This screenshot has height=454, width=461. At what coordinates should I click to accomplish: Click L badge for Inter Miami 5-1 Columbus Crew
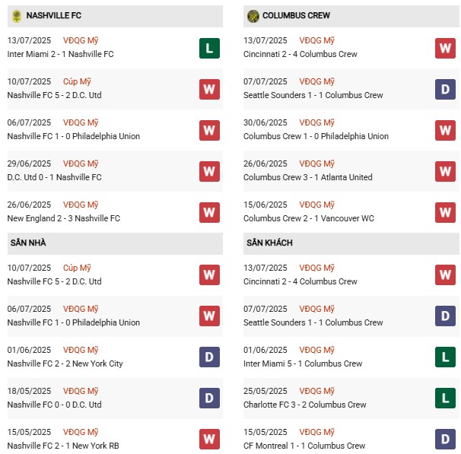[x=445, y=357]
